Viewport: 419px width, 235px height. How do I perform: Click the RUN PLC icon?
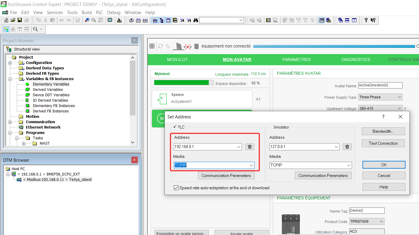coord(298,20)
